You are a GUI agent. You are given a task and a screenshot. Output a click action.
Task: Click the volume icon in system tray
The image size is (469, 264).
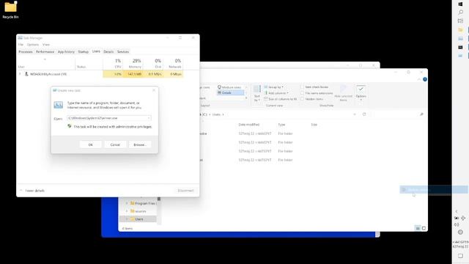tap(457, 224)
